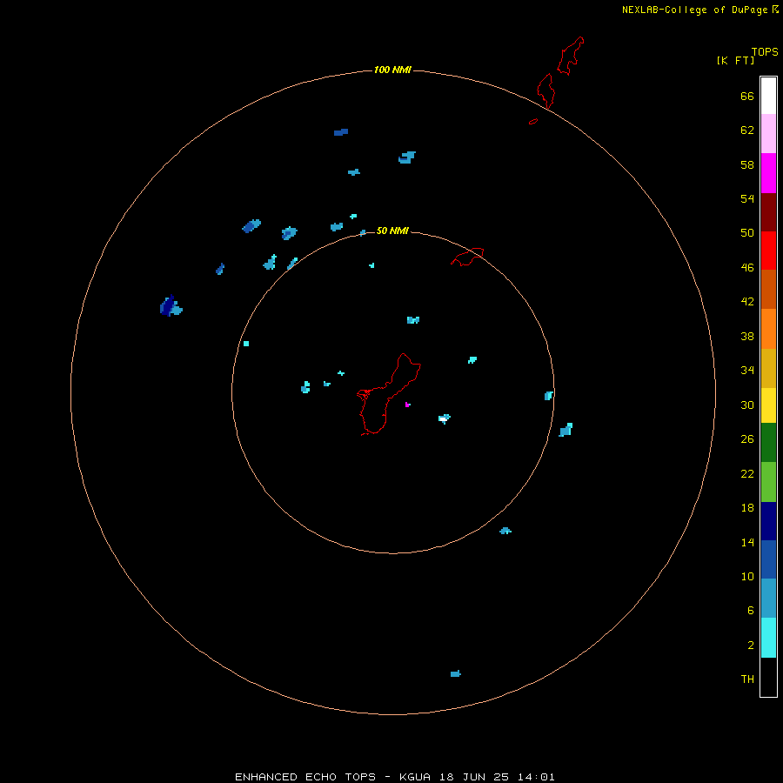
Task: Select the light blue legend swatch
Action: [x=768, y=599]
